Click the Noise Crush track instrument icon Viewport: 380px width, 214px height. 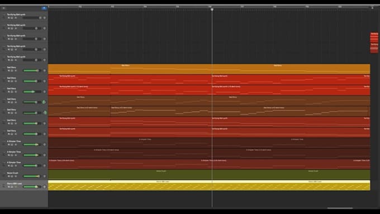tap(4, 175)
